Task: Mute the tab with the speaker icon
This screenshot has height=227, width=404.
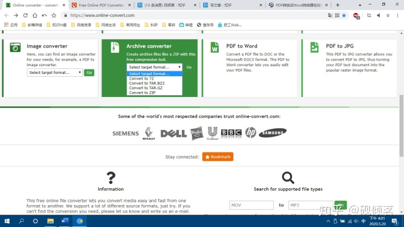Action: (379, 16)
